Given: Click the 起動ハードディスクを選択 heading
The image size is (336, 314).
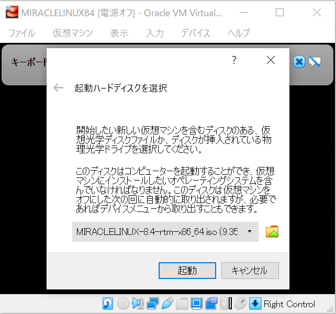Looking at the screenshot, I should [x=121, y=88].
